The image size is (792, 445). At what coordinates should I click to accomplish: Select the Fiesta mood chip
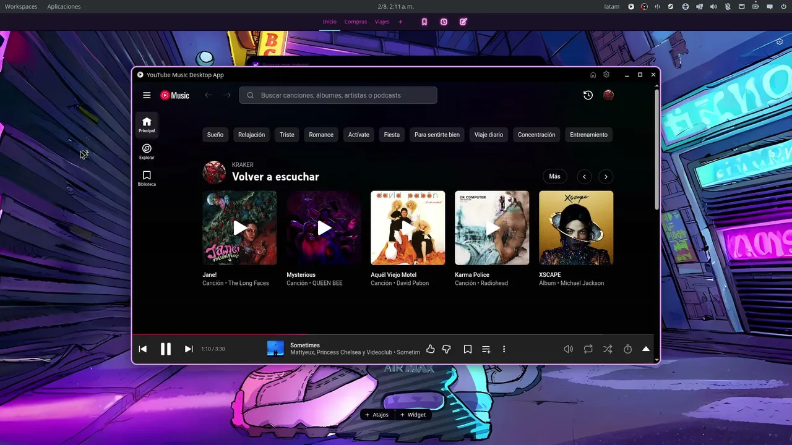pos(392,135)
